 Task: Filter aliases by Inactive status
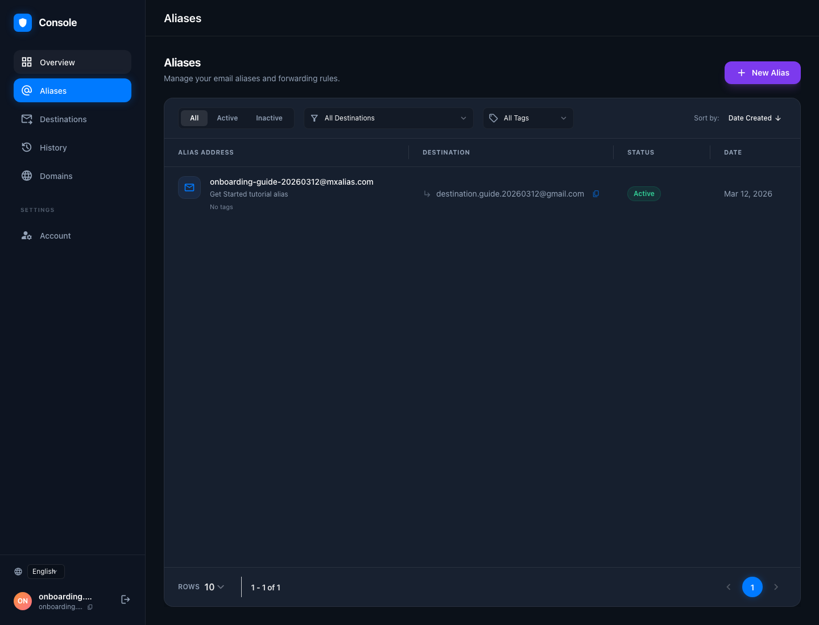pos(269,118)
